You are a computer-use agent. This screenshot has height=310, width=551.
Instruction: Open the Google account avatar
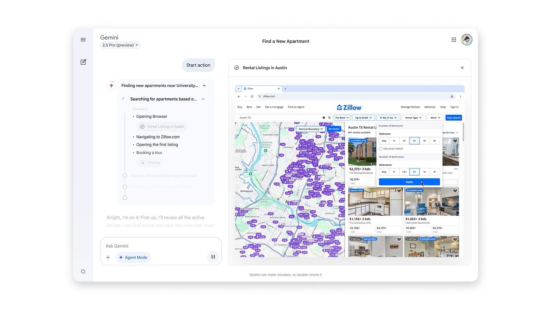467,40
